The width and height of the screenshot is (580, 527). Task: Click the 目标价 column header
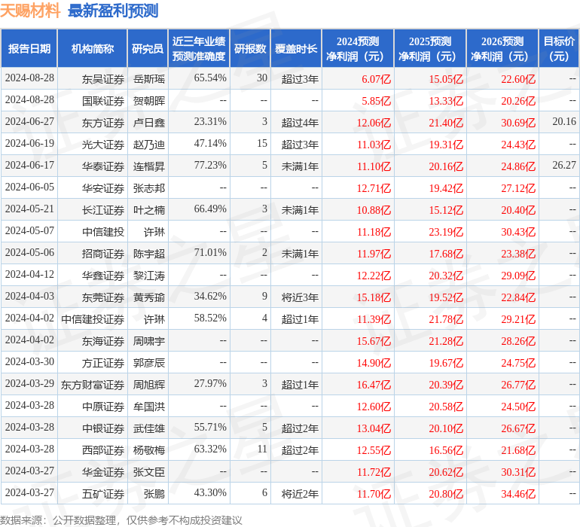point(559,48)
